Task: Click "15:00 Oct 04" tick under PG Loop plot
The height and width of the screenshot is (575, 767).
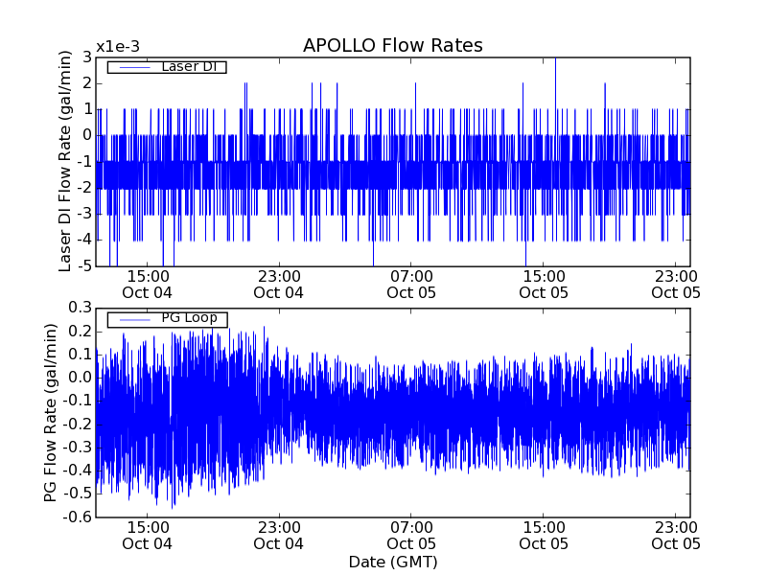Action: [148, 536]
